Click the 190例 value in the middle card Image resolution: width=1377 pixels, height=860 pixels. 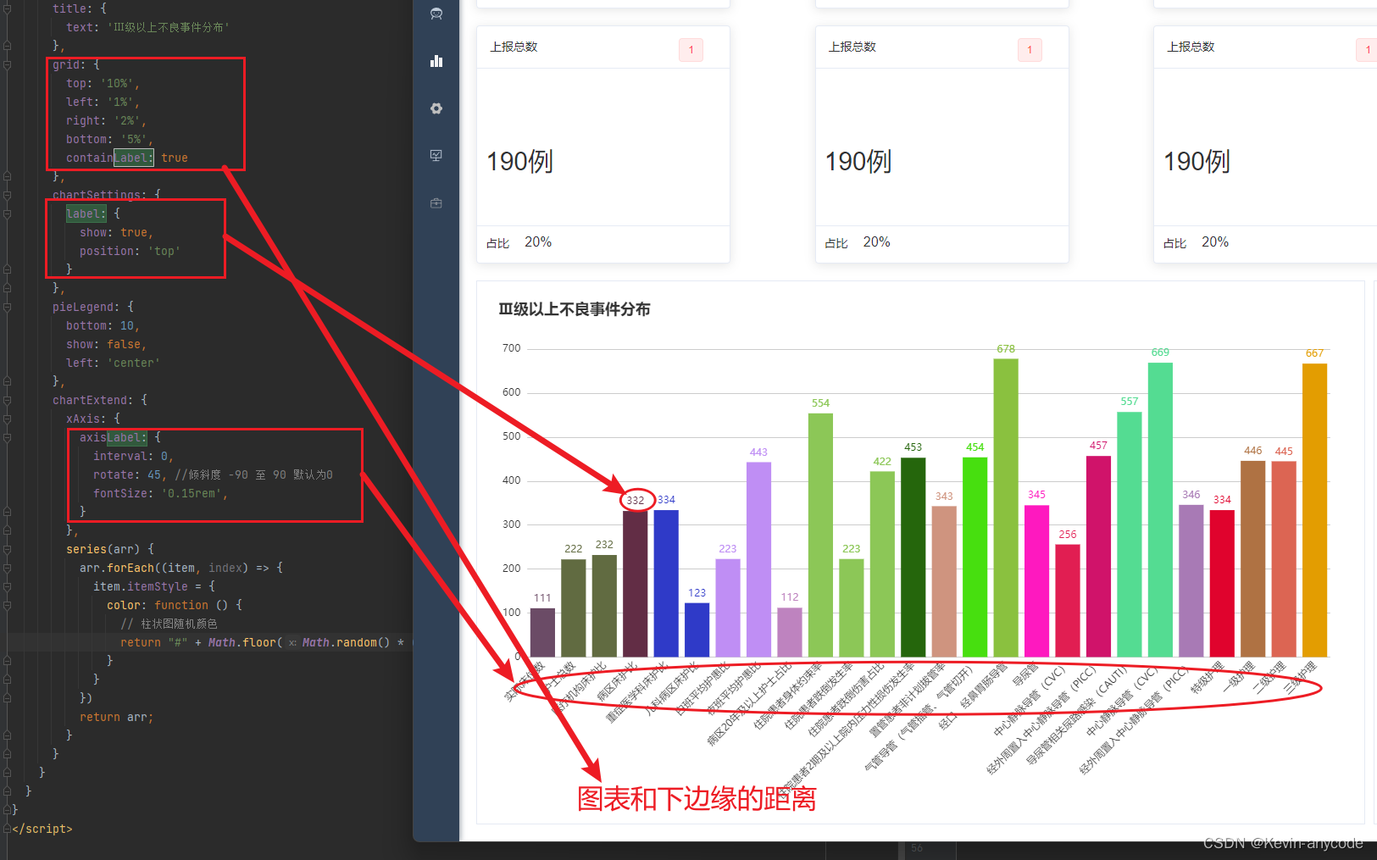pos(858,161)
